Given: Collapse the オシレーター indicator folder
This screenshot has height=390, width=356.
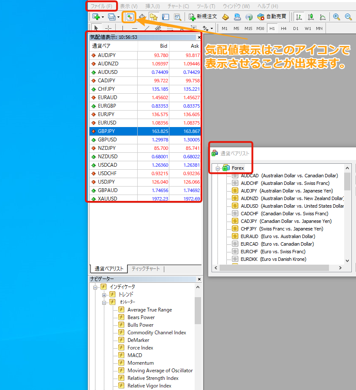Looking at the screenshot, I should (x=104, y=302).
